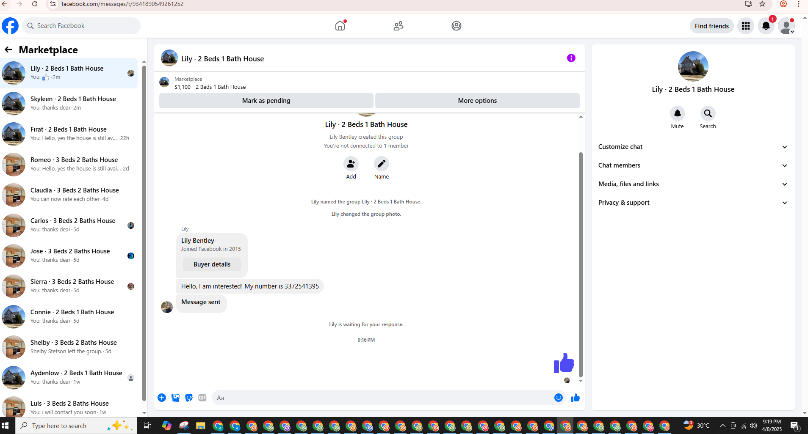Open the notifications bell
Image resolution: width=808 pixels, height=434 pixels.
(x=766, y=26)
